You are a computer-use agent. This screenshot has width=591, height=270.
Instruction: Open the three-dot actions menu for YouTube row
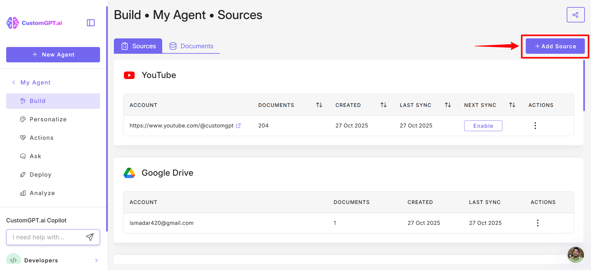[535, 126]
